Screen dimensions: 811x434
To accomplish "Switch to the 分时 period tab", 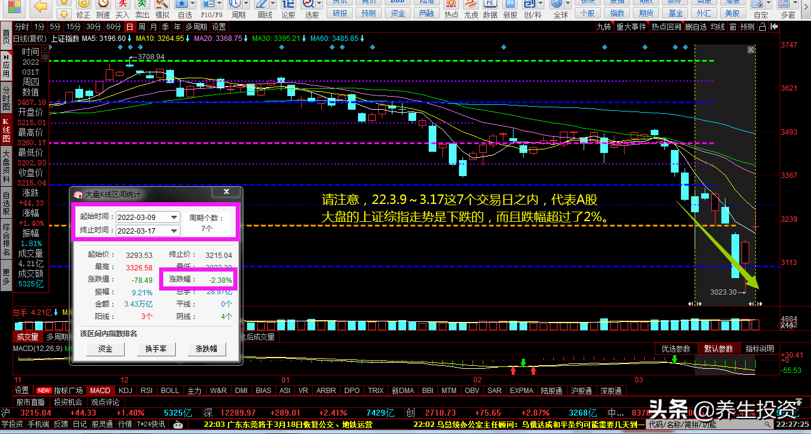I will point(22,27).
